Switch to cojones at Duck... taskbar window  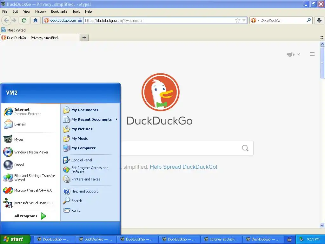(x=221, y=239)
